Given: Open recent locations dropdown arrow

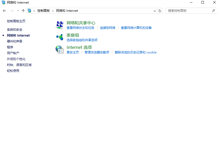Looking at the screenshot, I should tap(18, 11).
